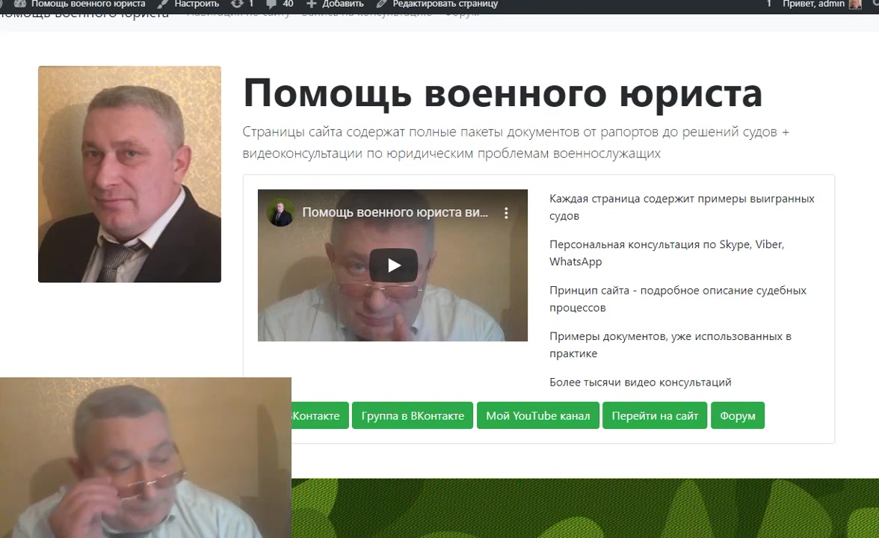Play the embedded YouTube video
Image resolution: width=879 pixels, height=538 pixels.
(x=393, y=265)
